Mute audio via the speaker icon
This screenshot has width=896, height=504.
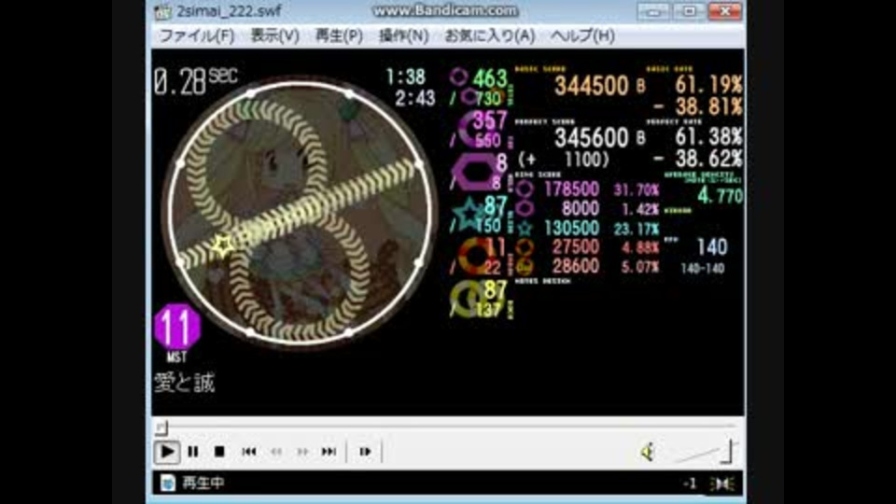(647, 453)
